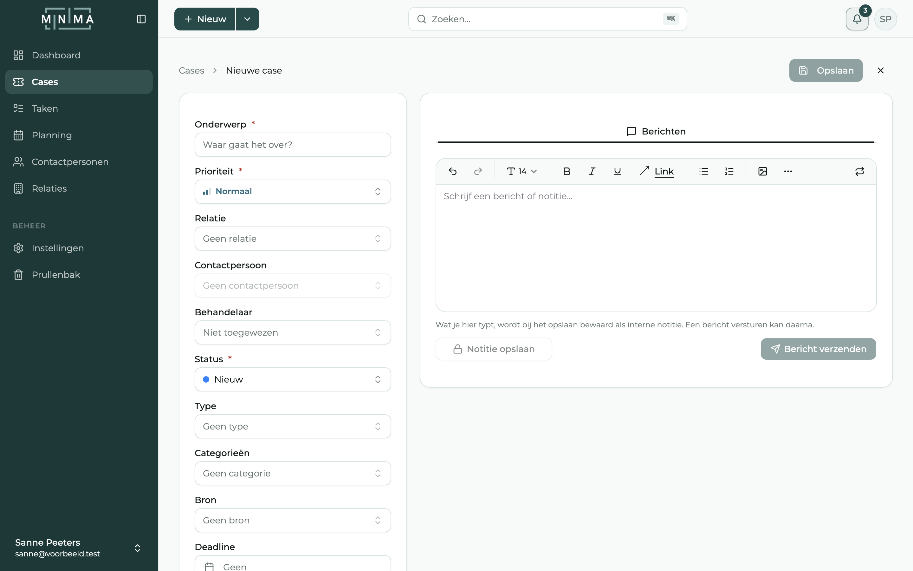913x571 pixels.
Task: Click the ⌘K shortcut badge
Action: pyautogui.click(x=671, y=18)
